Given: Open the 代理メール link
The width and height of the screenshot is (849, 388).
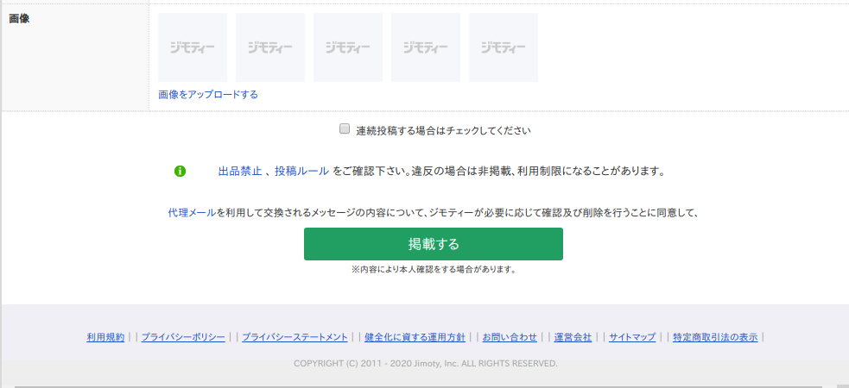Looking at the screenshot, I should coord(192,212).
